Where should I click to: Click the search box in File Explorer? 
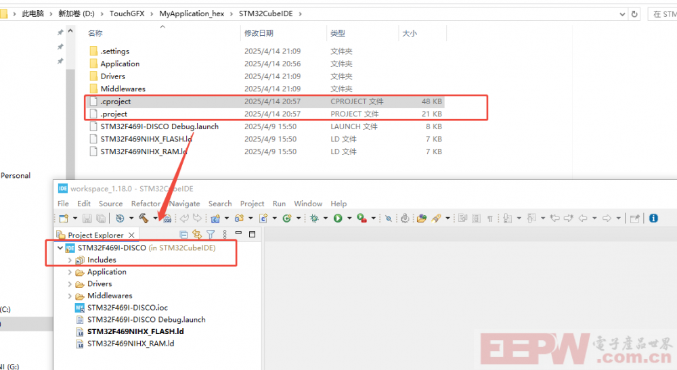tap(663, 14)
